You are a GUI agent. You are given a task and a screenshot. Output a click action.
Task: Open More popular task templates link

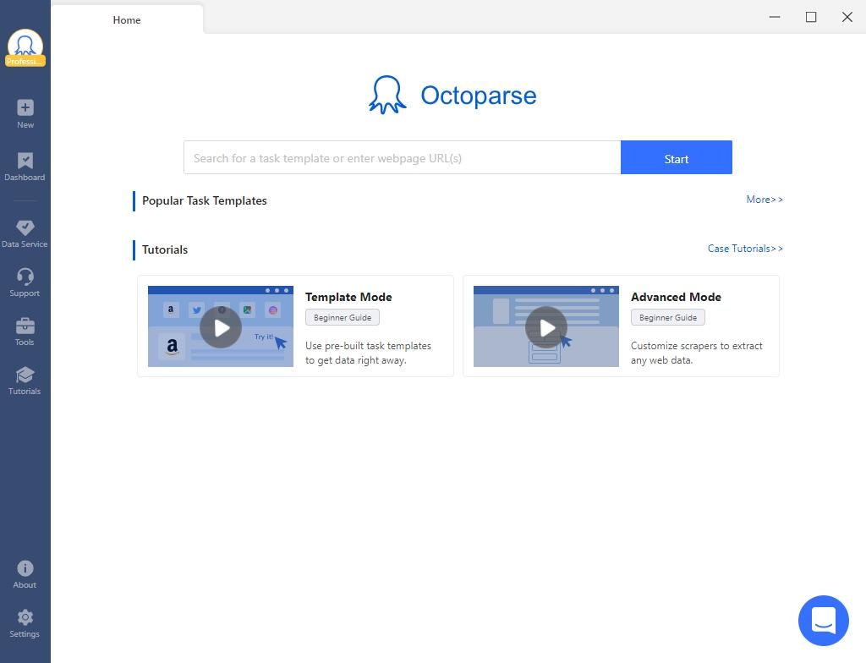pos(765,200)
